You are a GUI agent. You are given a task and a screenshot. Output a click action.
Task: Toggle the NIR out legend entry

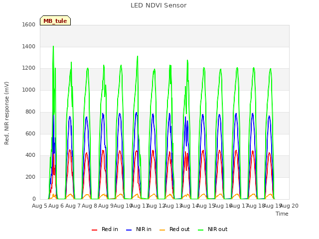(x=213, y=229)
